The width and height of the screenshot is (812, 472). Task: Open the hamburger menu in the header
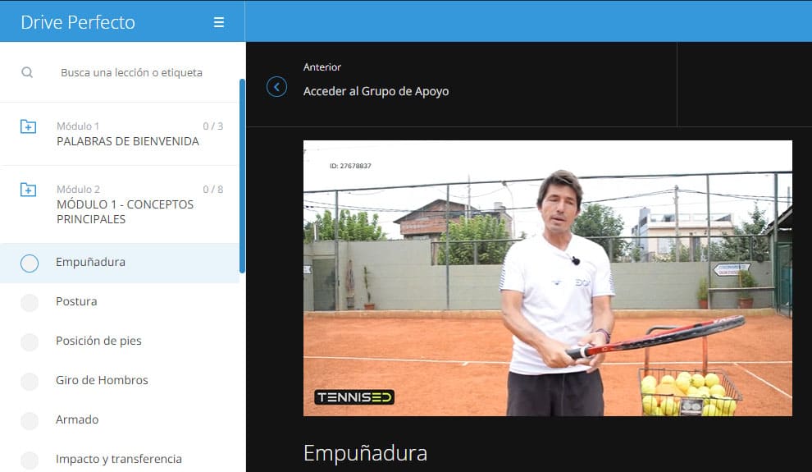coord(219,22)
